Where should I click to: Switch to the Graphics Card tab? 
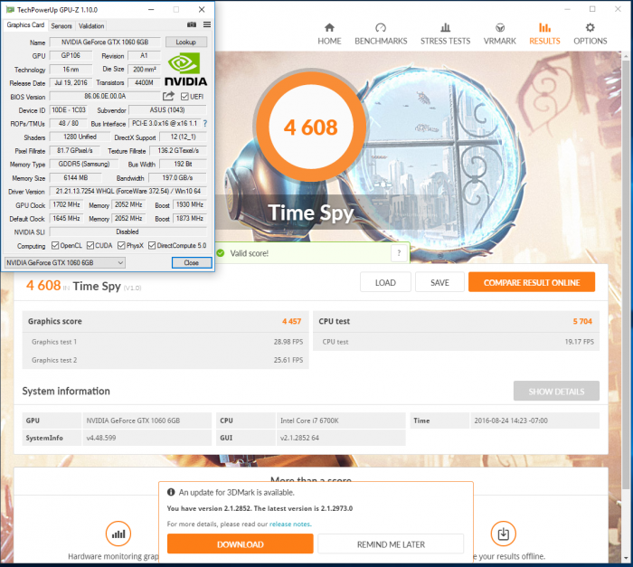25,25
